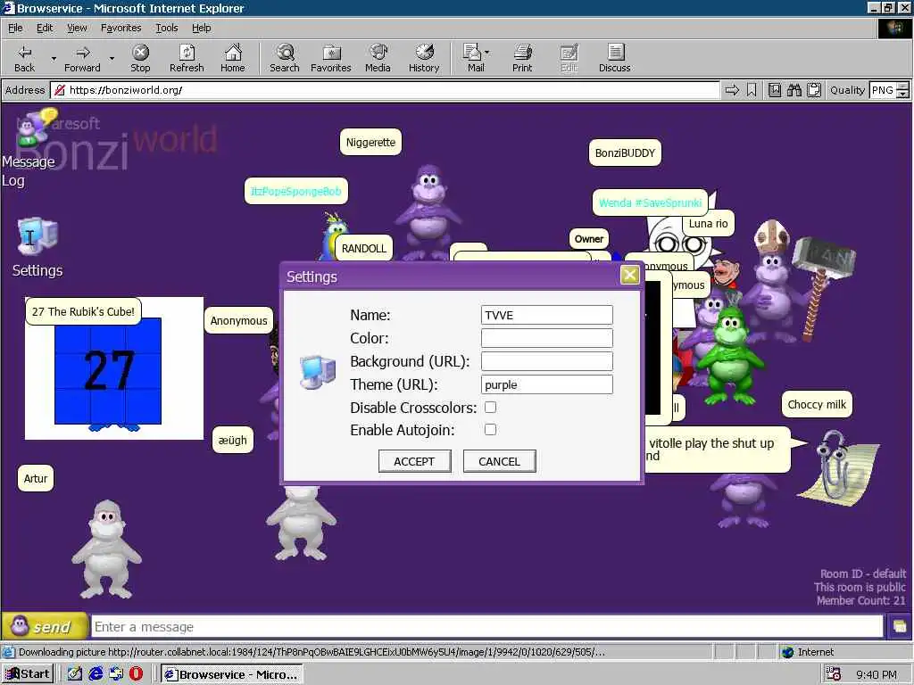
Task: Click the Wenda #SaveSprunki name label
Action: (x=650, y=202)
